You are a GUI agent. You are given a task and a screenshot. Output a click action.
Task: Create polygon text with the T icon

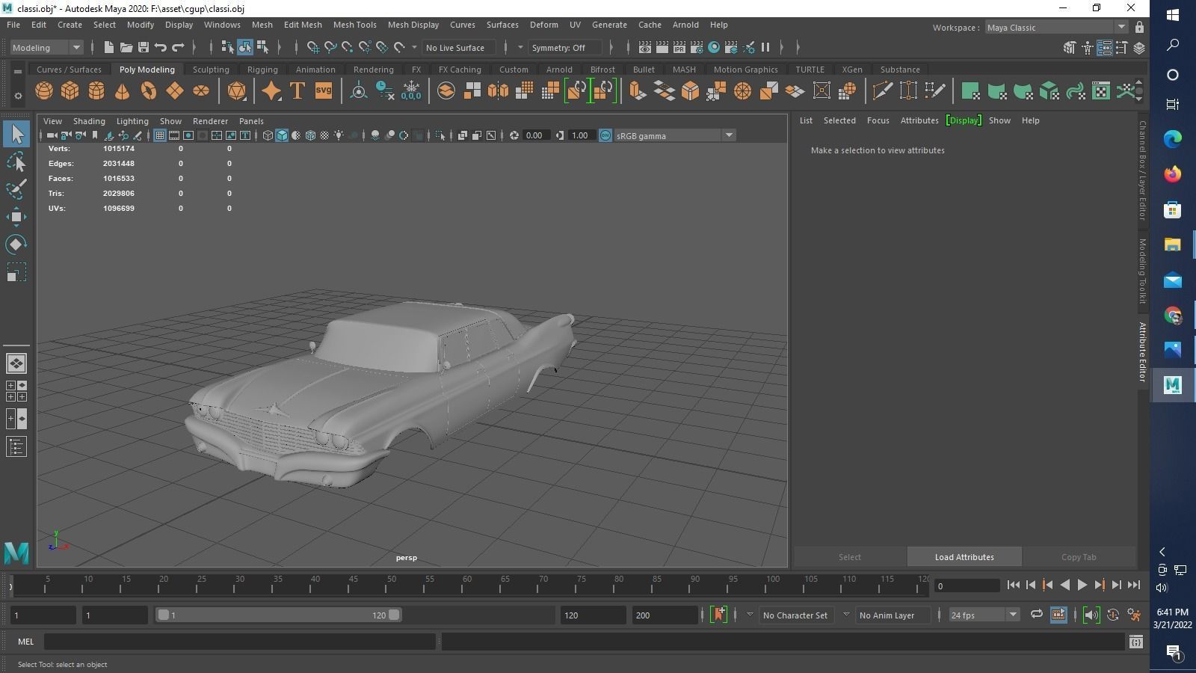click(x=297, y=91)
